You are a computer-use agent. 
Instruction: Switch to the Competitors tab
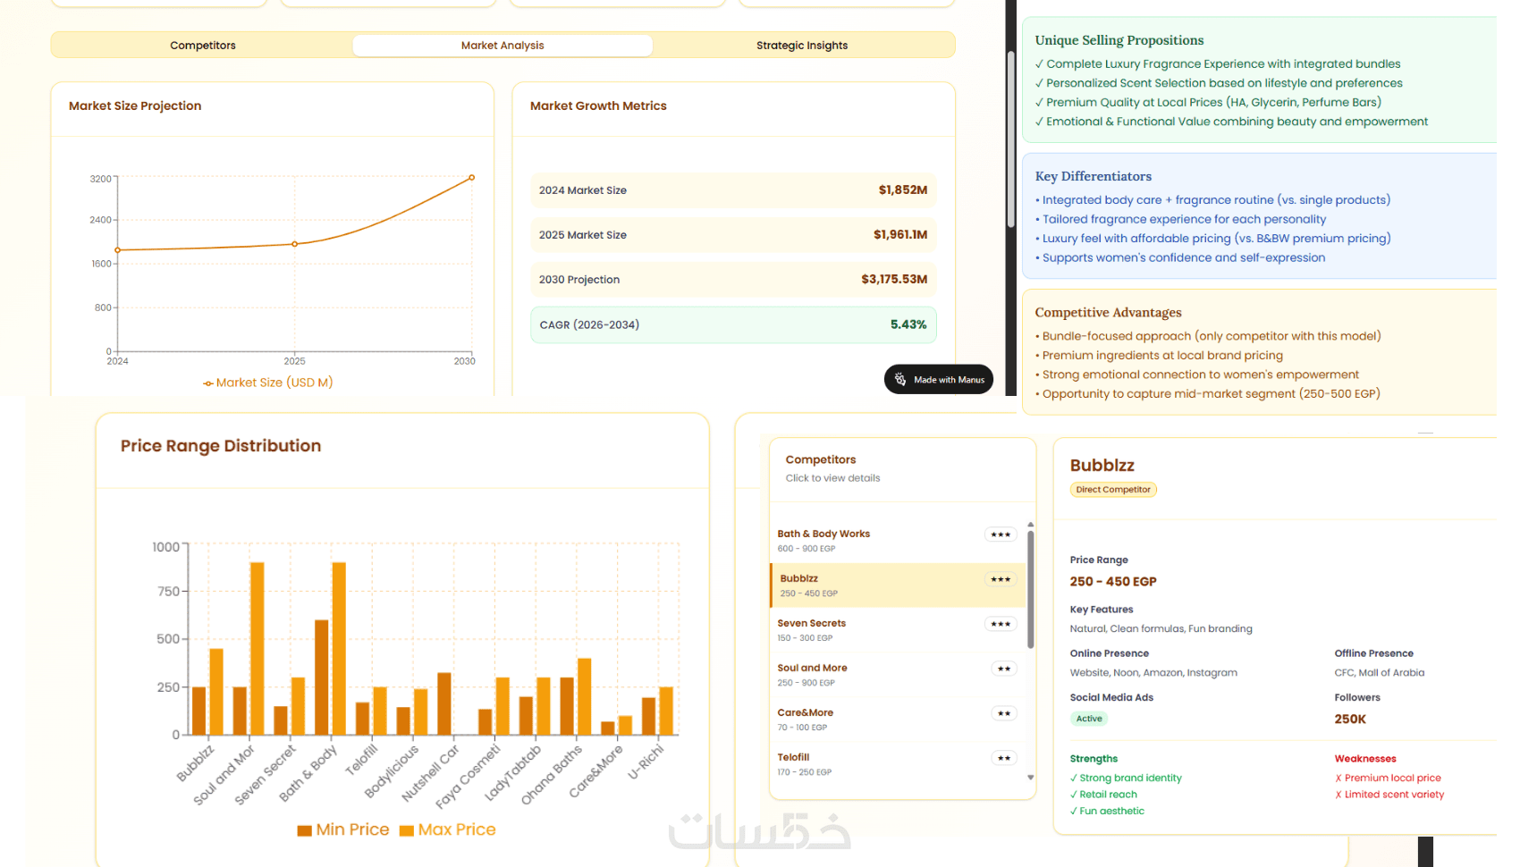click(x=203, y=46)
